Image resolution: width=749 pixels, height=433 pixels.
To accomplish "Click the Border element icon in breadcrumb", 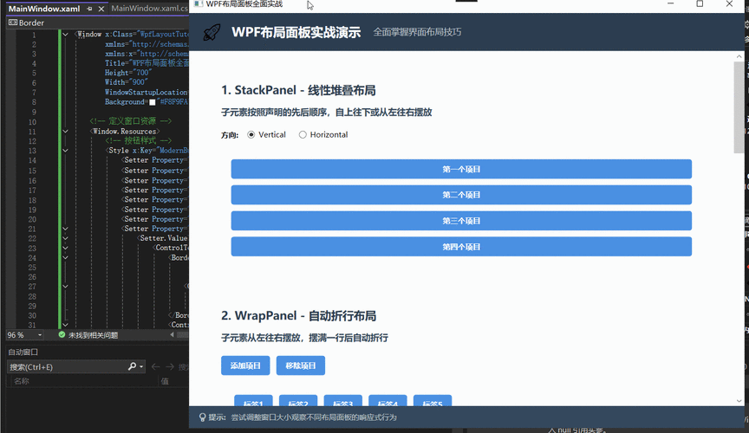I will (x=13, y=23).
